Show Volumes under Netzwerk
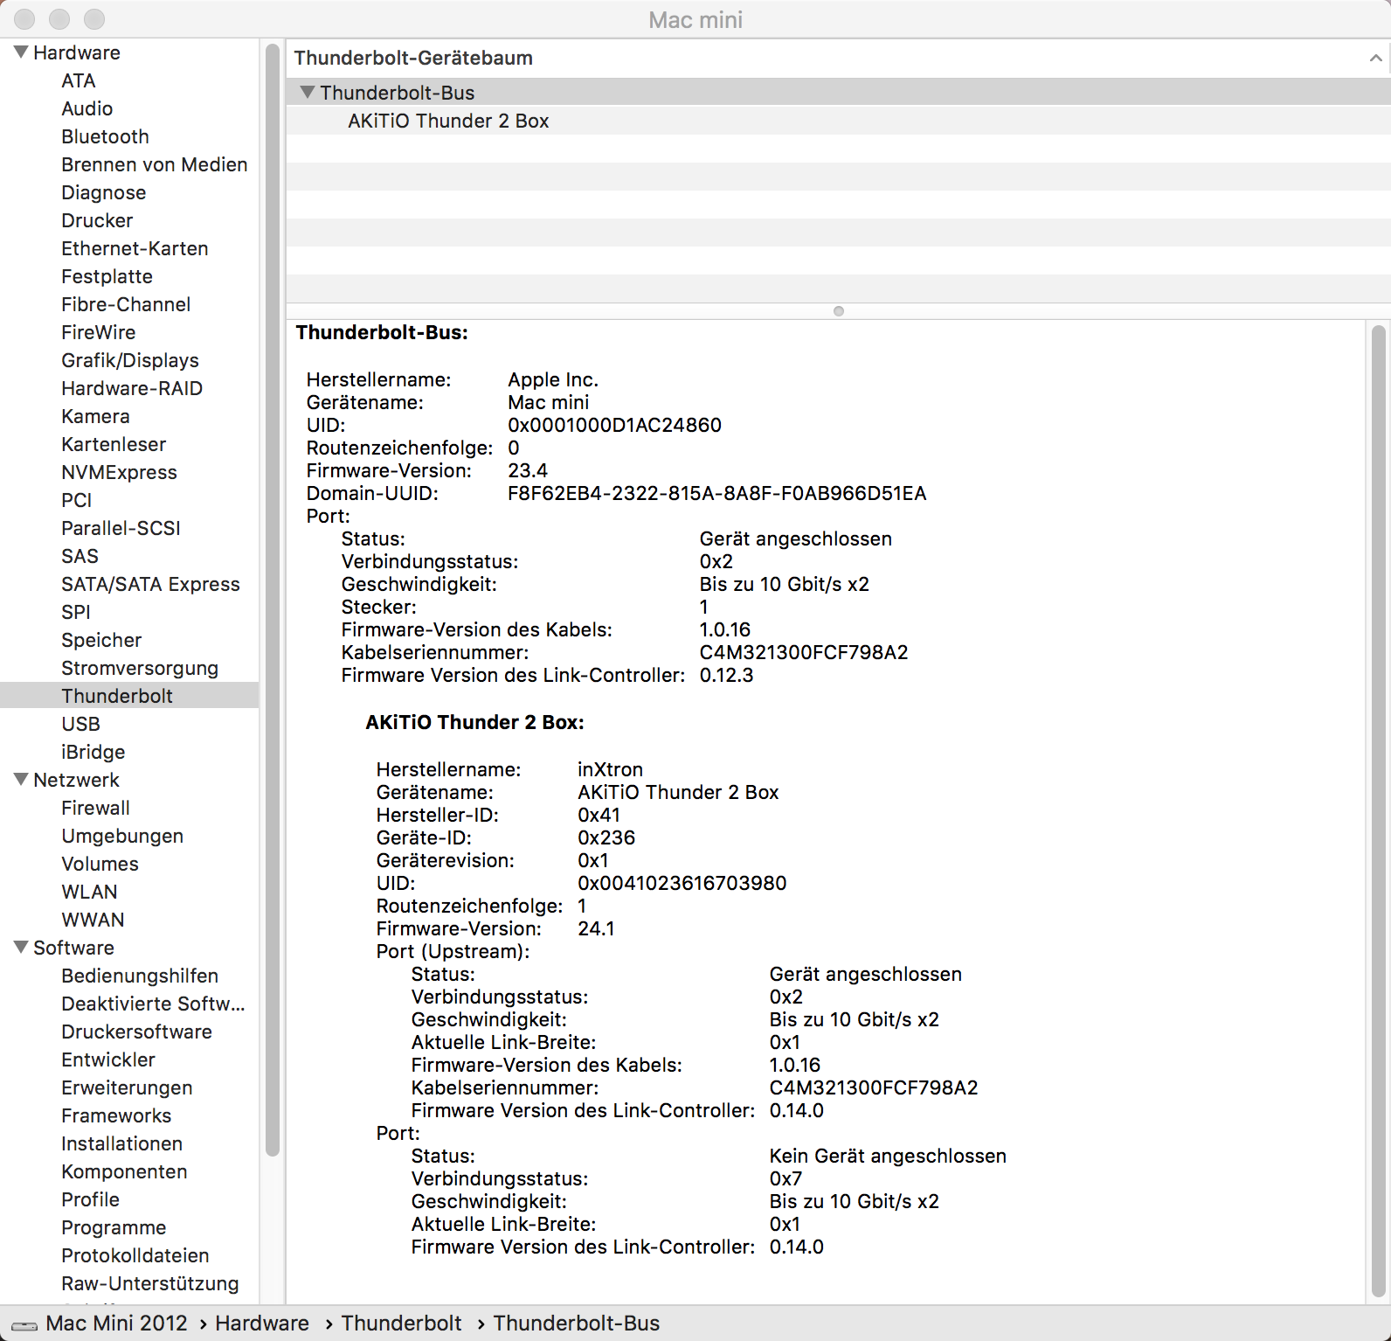The image size is (1391, 1341). 100,864
